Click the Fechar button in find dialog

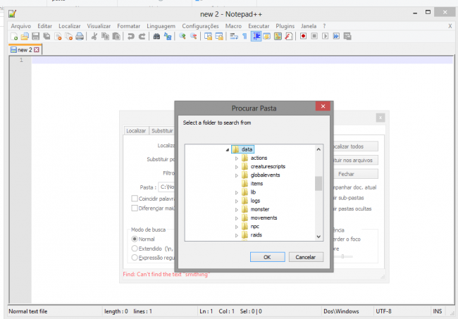pos(356,174)
